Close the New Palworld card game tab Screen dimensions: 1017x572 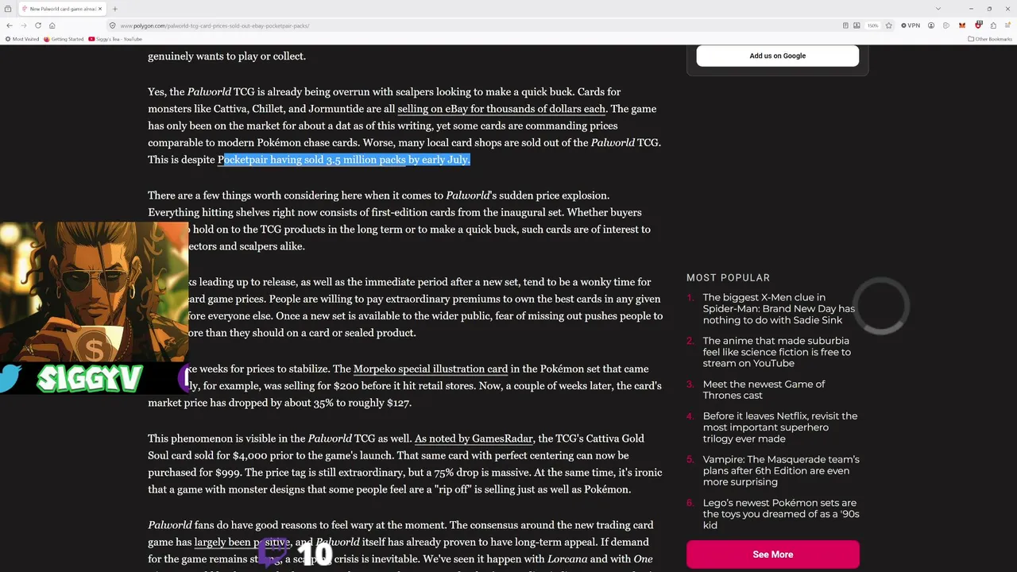101,9
